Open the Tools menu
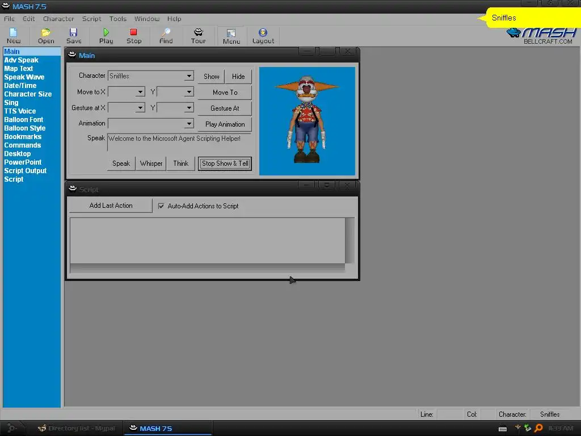Screen dimensions: 581x436 pos(118,19)
